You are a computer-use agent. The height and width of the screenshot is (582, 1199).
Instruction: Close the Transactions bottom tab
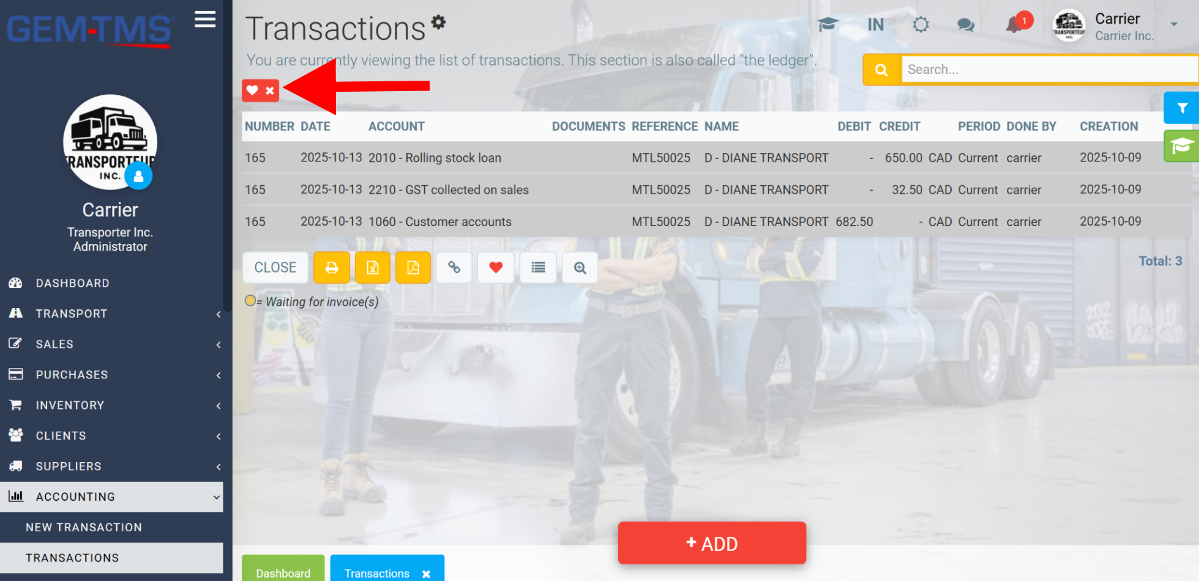(x=426, y=574)
